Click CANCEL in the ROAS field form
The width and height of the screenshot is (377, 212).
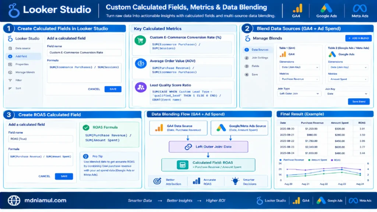44,176
